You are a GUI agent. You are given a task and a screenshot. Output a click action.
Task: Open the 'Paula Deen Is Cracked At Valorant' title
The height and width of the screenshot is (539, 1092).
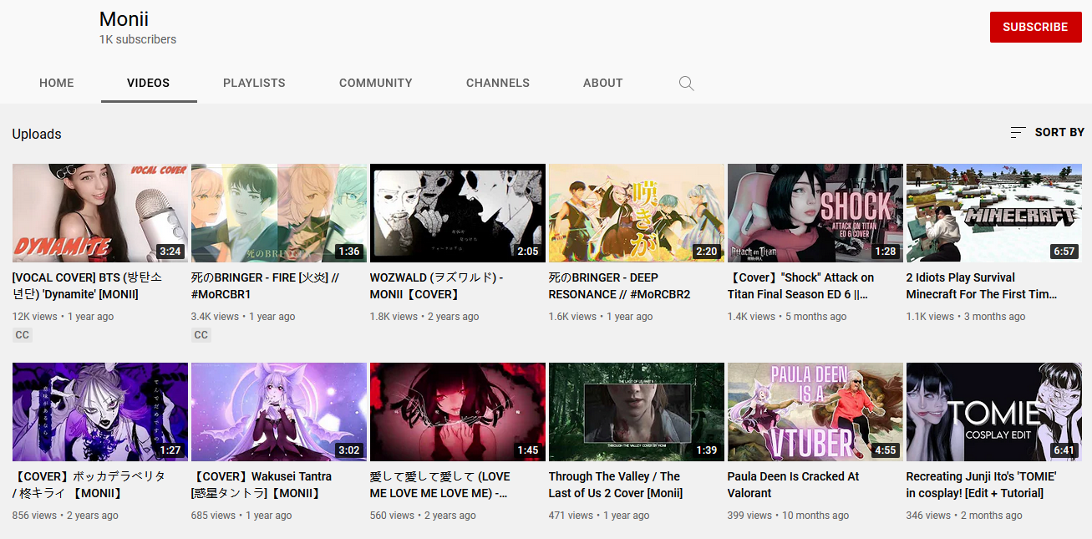coord(794,485)
